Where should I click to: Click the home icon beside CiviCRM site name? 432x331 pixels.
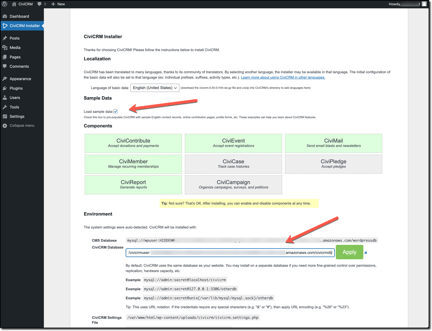(x=14, y=4)
